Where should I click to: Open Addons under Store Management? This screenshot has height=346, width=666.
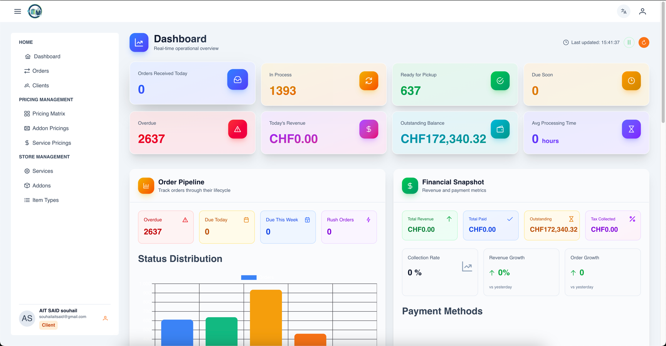point(65,186)
